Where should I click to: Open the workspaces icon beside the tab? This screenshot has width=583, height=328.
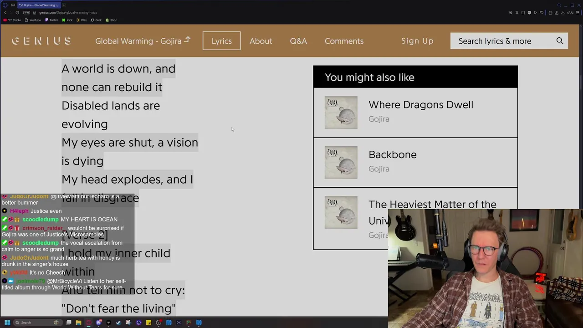[x=13, y=5]
